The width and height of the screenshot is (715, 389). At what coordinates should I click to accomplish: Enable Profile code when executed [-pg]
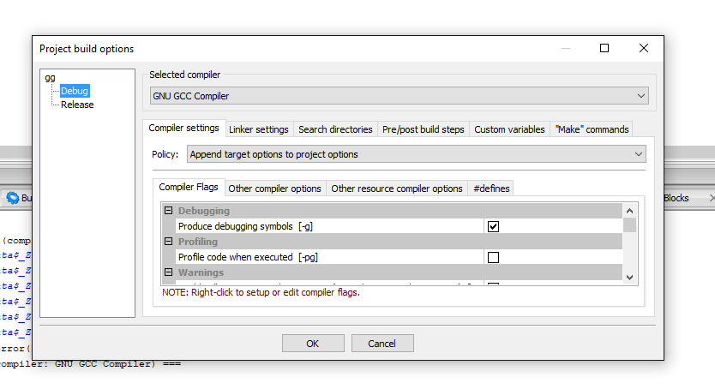pyautogui.click(x=493, y=257)
